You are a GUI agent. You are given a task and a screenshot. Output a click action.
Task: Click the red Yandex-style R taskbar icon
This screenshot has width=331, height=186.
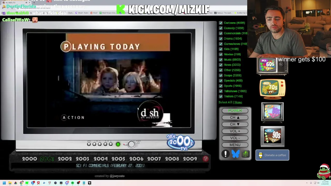38,183
